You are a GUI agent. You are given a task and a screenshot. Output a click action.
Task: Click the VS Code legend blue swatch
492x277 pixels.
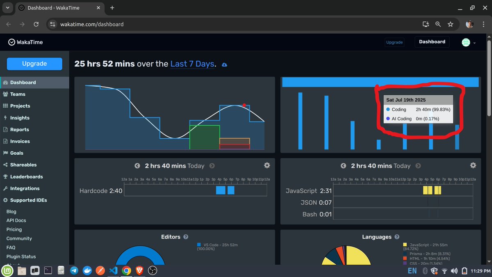click(x=199, y=244)
